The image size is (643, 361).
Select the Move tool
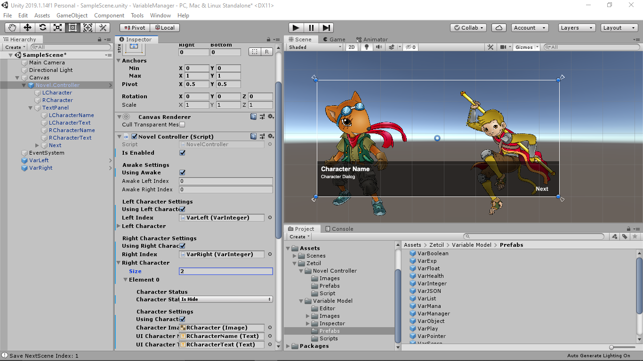27,28
